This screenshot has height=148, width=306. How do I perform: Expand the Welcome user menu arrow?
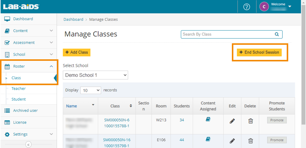click(x=290, y=6)
